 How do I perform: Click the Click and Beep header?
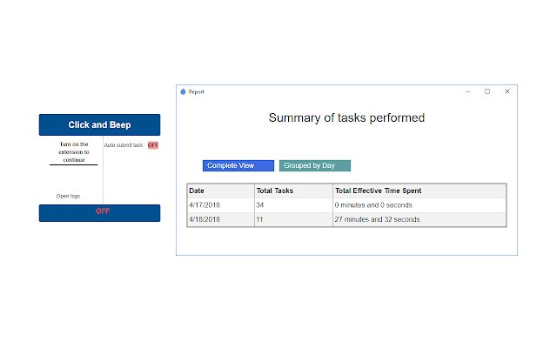click(99, 124)
